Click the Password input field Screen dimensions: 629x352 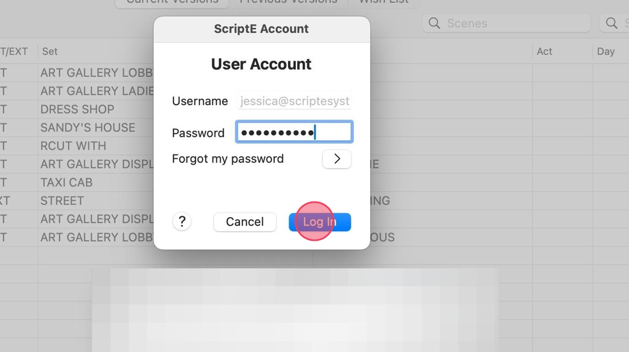pyautogui.click(x=294, y=132)
